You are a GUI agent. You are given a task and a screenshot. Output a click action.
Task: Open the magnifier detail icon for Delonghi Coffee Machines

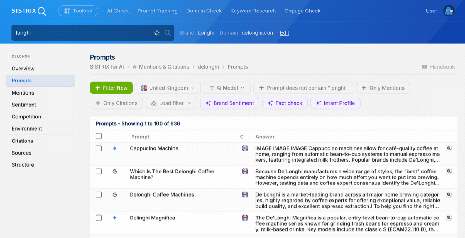449,194
